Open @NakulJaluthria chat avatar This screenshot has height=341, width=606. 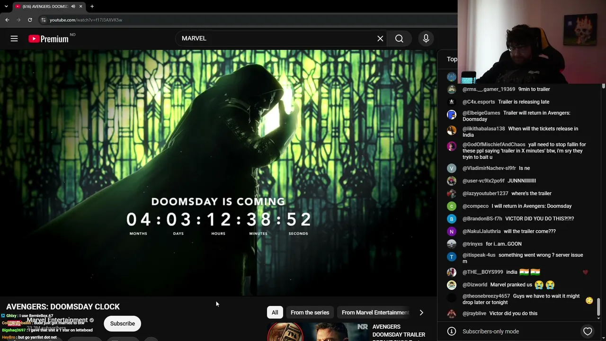pos(452,231)
